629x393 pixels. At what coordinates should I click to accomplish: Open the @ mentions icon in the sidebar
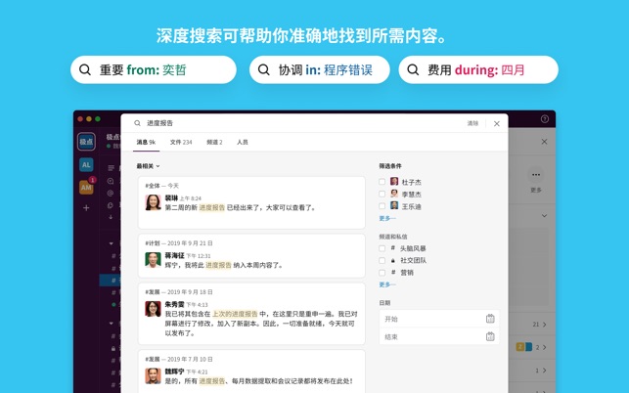(111, 193)
